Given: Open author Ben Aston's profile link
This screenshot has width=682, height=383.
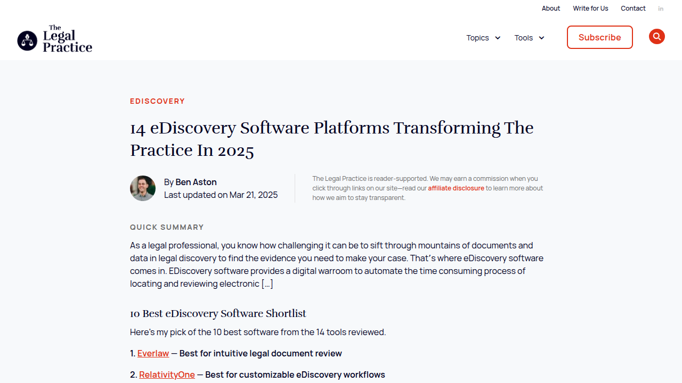Looking at the screenshot, I should (x=196, y=182).
